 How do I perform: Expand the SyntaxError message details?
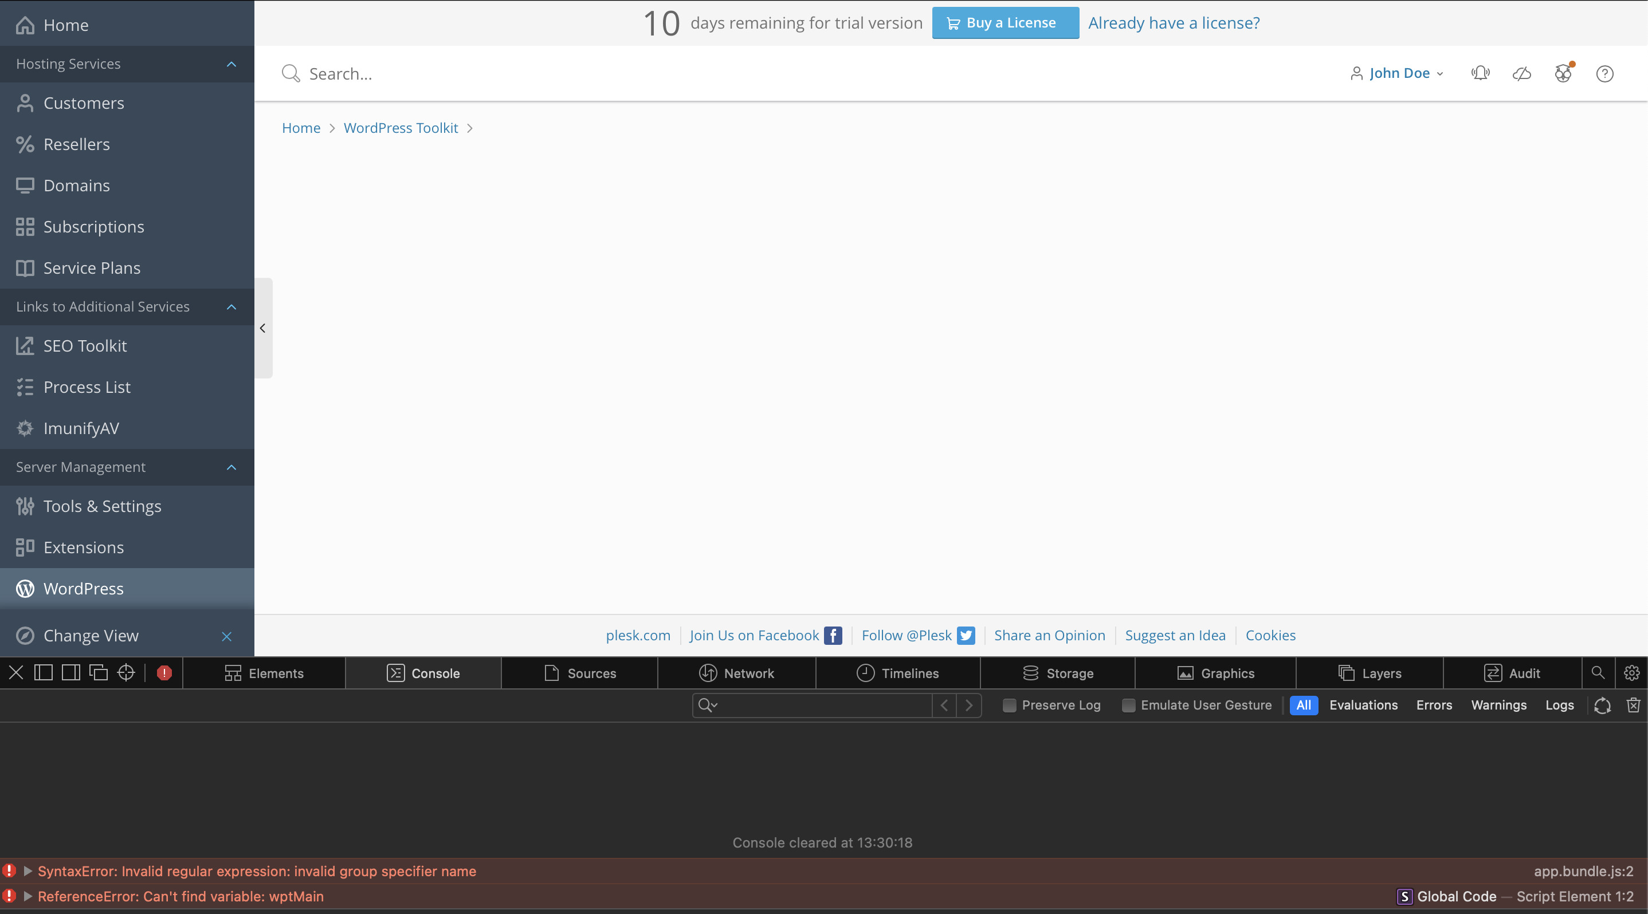pyautogui.click(x=28, y=871)
